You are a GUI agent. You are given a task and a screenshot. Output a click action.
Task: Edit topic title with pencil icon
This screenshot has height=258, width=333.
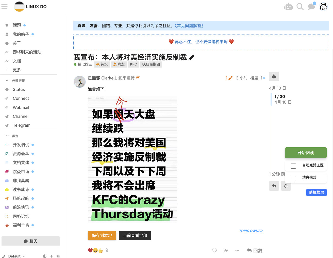(x=192, y=57)
